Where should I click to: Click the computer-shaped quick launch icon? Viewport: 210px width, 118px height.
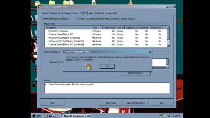(55, 116)
